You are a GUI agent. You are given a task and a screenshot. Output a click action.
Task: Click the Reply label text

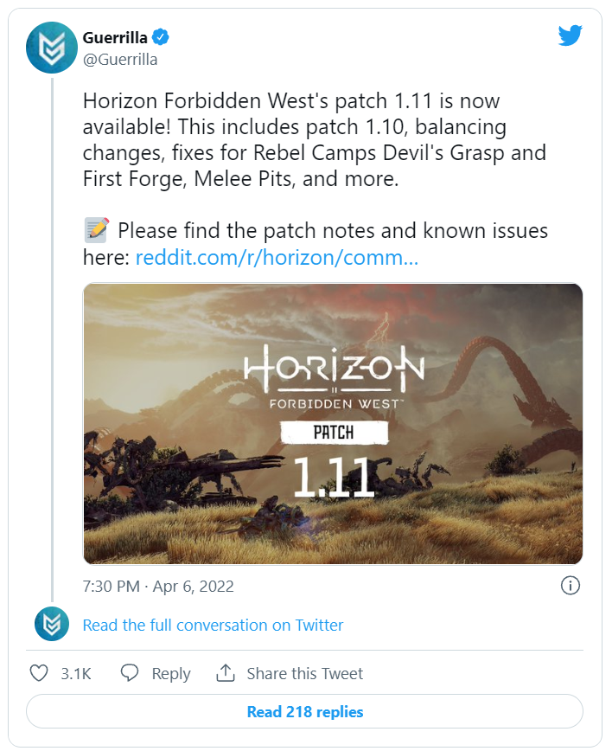pyautogui.click(x=170, y=673)
